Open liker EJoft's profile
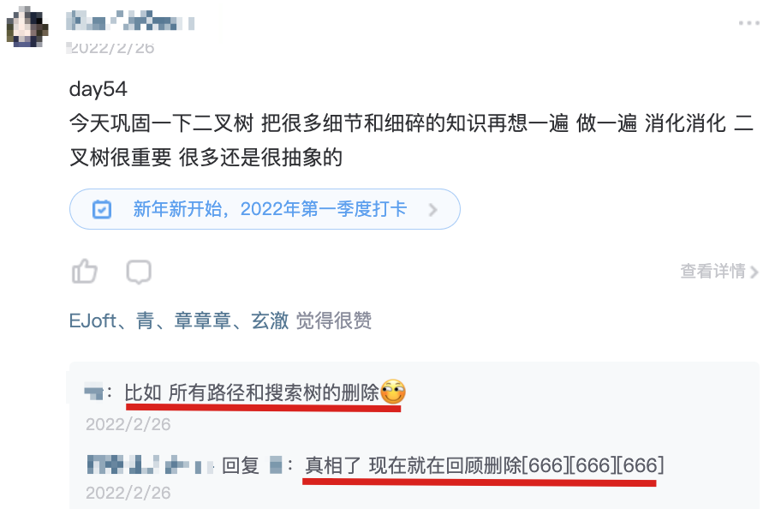Image resolution: width=769 pixels, height=509 pixels. click(x=92, y=321)
